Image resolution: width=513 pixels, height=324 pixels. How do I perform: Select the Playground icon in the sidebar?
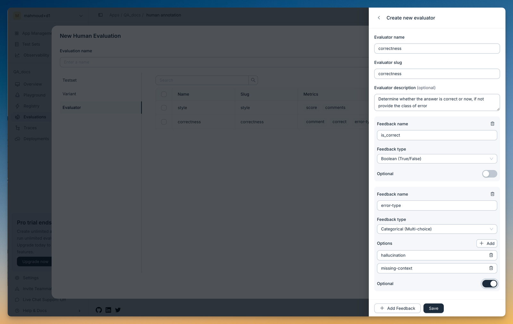coord(17,95)
